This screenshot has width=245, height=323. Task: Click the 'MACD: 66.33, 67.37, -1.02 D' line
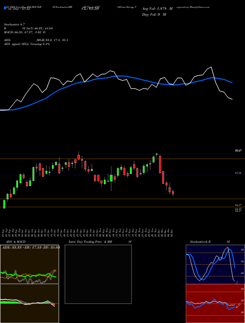(x=24, y=32)
